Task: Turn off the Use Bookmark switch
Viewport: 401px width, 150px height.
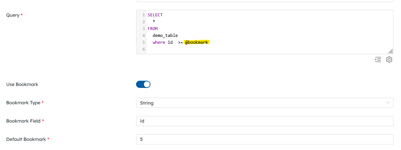Action: (x=143, y=84)
